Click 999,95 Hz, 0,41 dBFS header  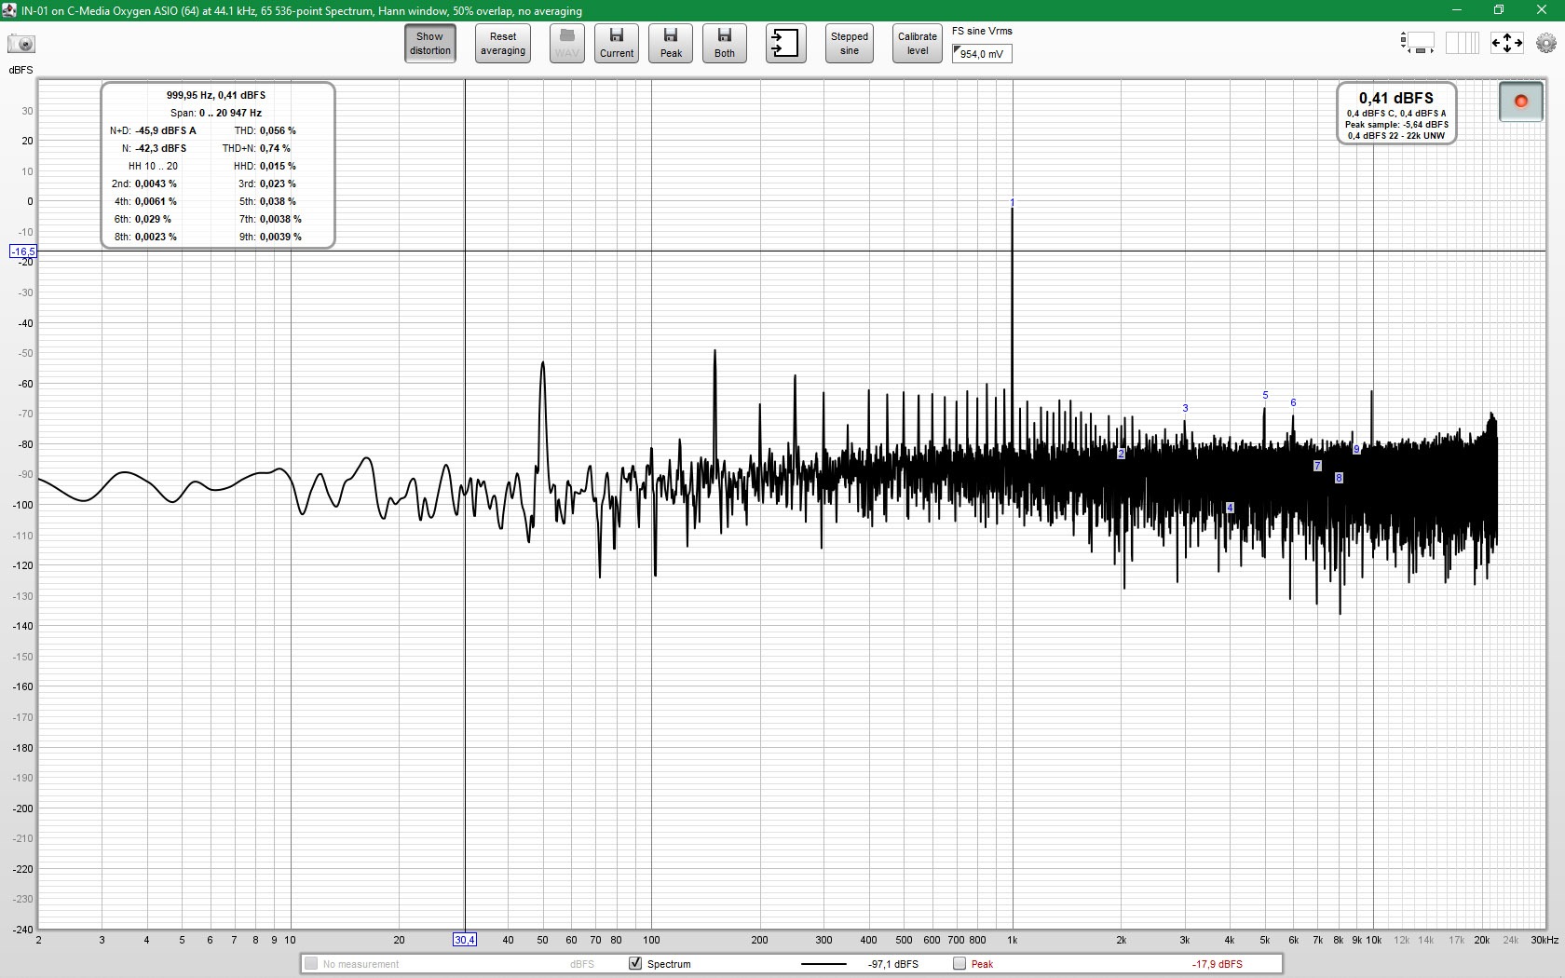click(216, 95)
